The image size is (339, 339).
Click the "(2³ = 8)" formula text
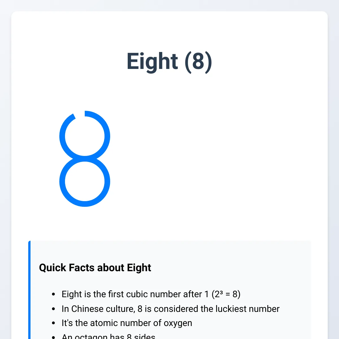pos(226,294)
